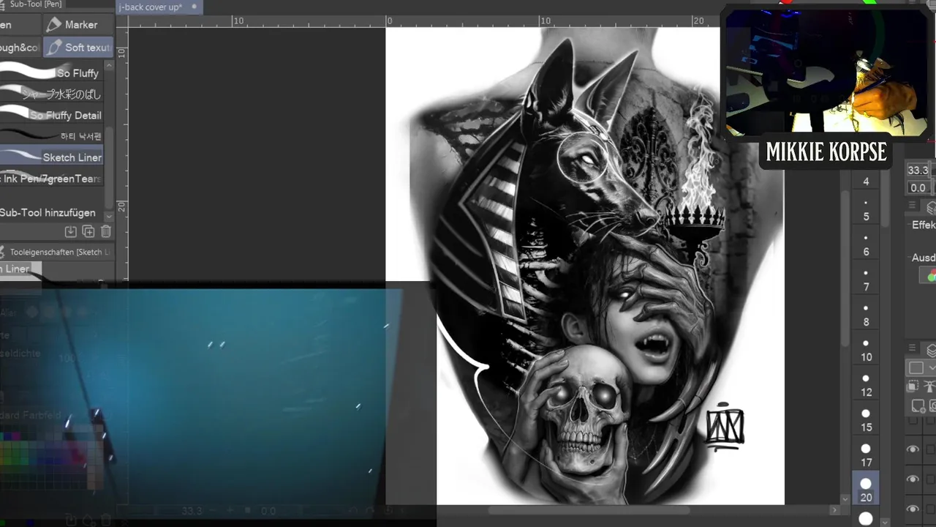Choose the So Fluffy brush
936x527 pixels.
(52, 72)
